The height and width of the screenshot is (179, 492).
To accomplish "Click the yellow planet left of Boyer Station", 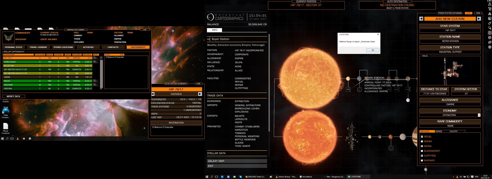I will coord(348,79).
